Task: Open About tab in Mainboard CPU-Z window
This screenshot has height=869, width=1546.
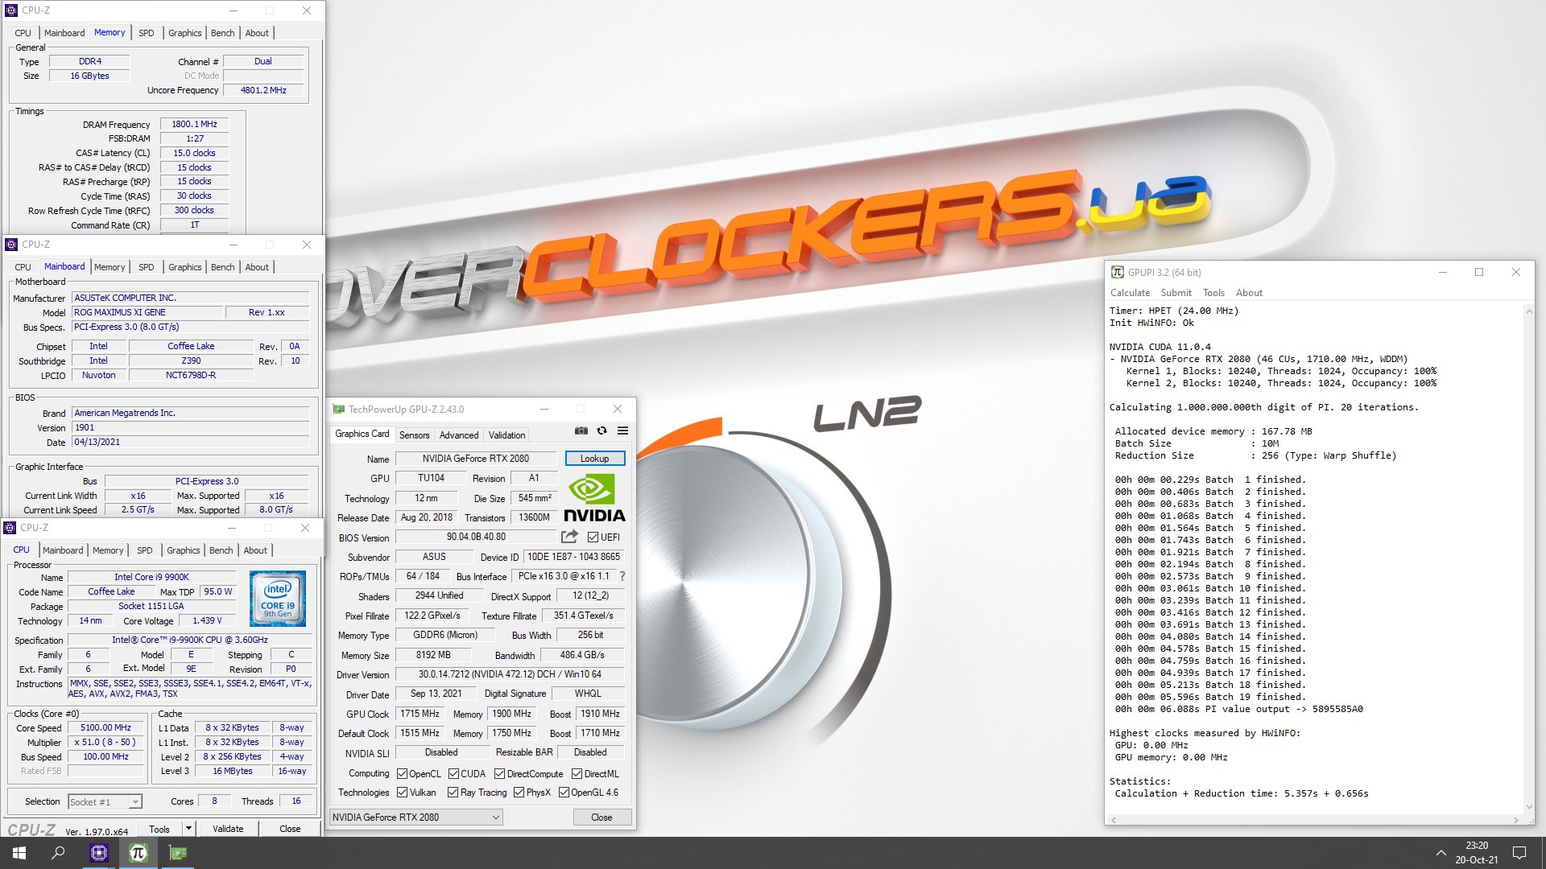Action: tap(257, 267)
